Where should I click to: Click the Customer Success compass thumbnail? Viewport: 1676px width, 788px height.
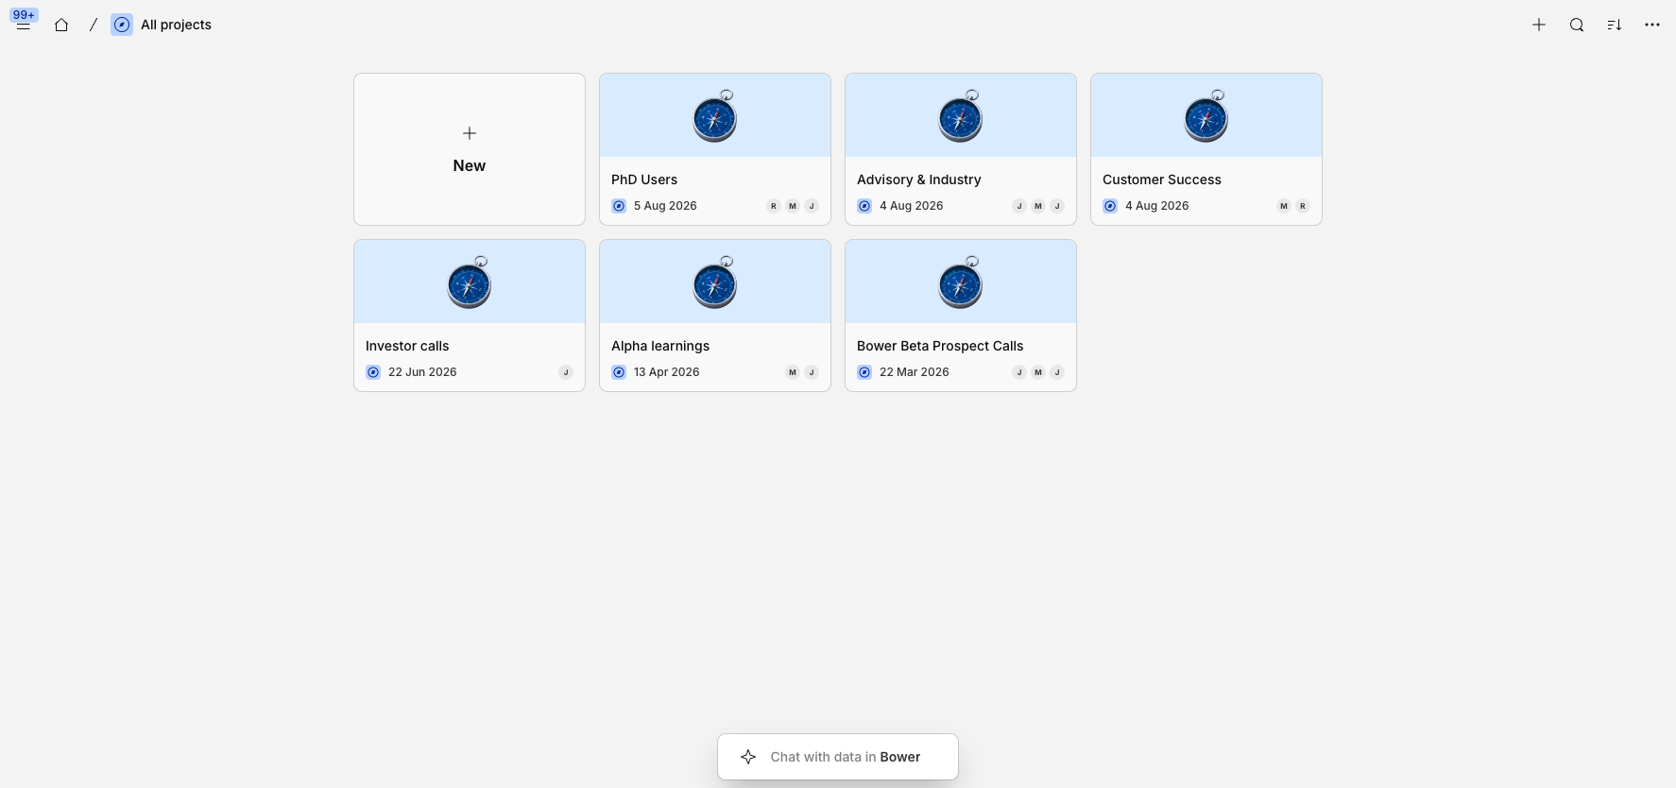point(1206,116)
